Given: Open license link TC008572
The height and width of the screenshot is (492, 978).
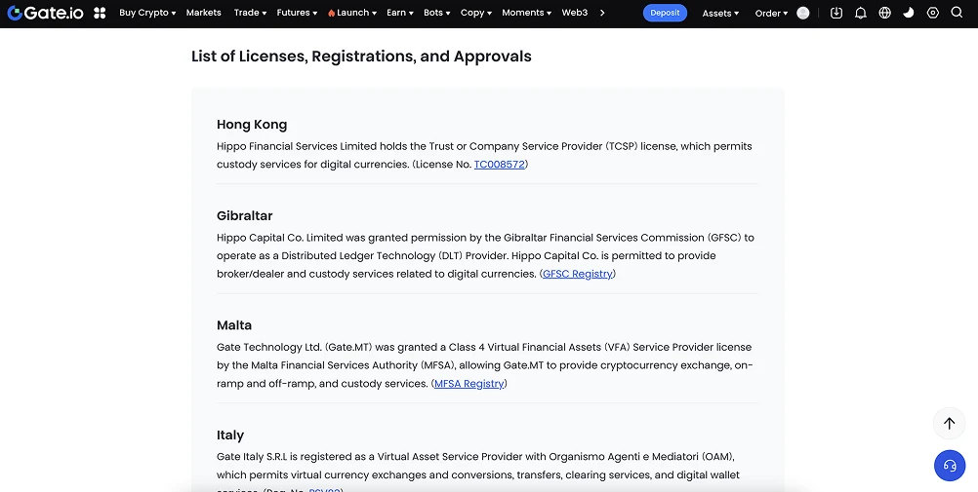Looking at the screenshot, I should click(x=499, y=165).
